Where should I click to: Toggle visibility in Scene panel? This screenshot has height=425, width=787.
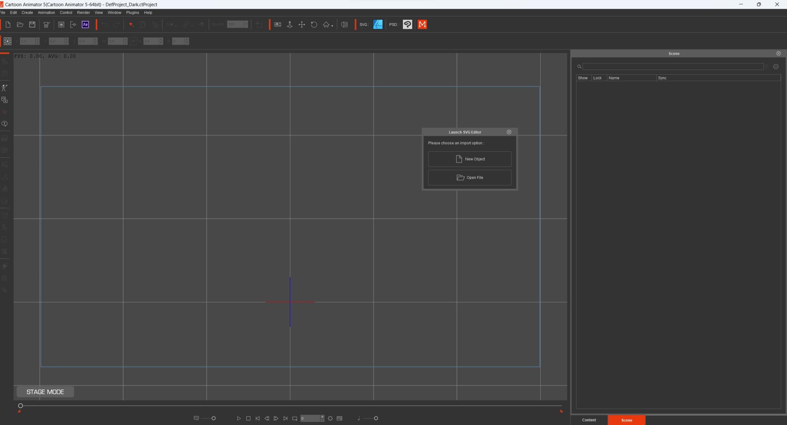[x=582, y=77]
